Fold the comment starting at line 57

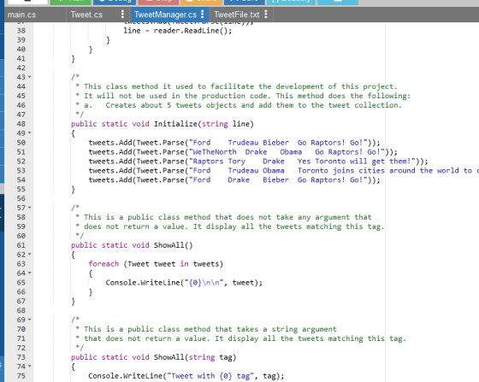[30, 208]
